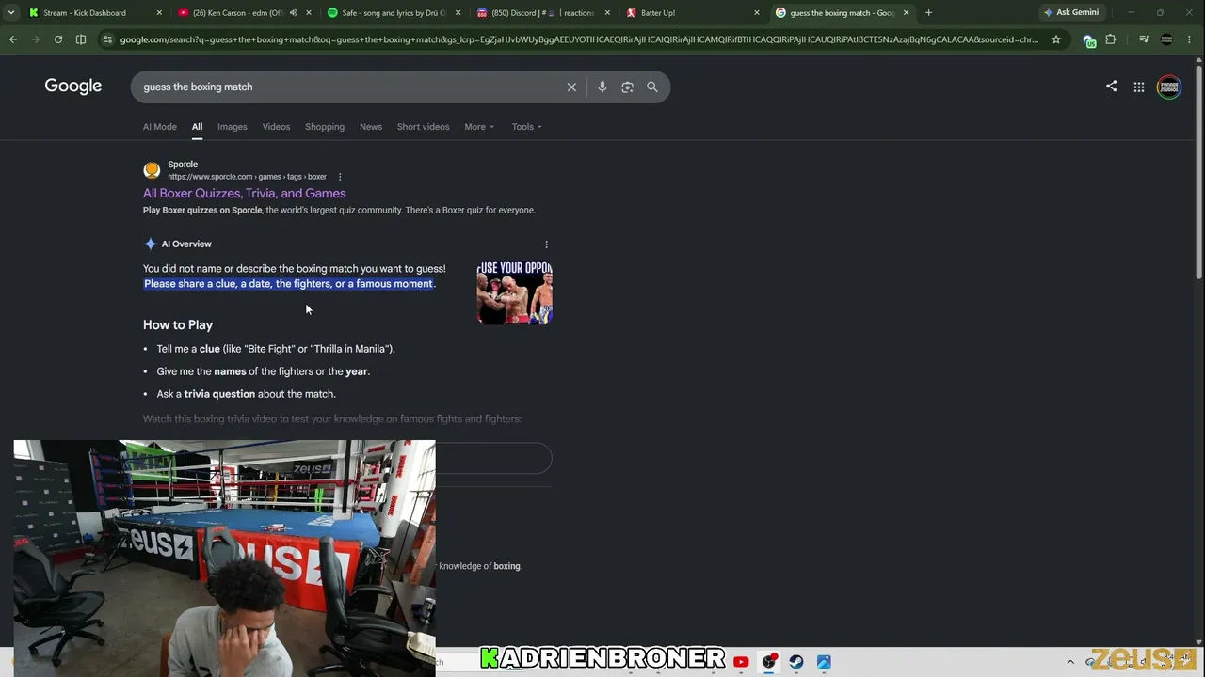Image resolution: width=1205 pixels, height=677 pixels.
Task: Bookmark this page with the star icon
Action: pyautogui.click(x=1056, y=39)
